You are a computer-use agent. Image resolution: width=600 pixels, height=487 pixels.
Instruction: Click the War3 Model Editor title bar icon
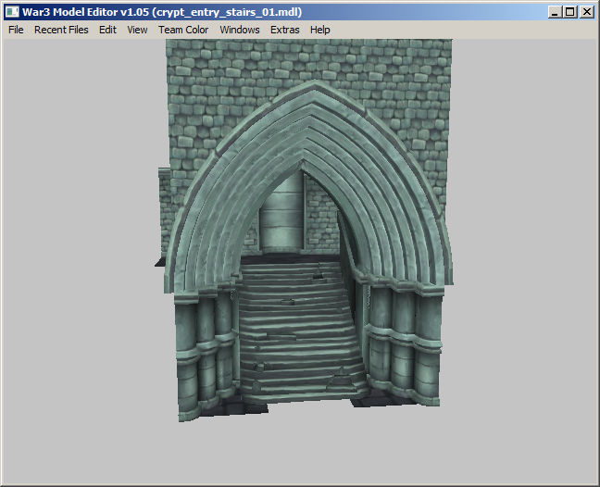13,12
